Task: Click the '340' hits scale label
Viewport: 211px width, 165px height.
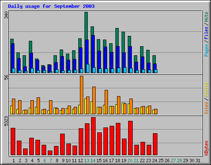Action: coord(6,15)
